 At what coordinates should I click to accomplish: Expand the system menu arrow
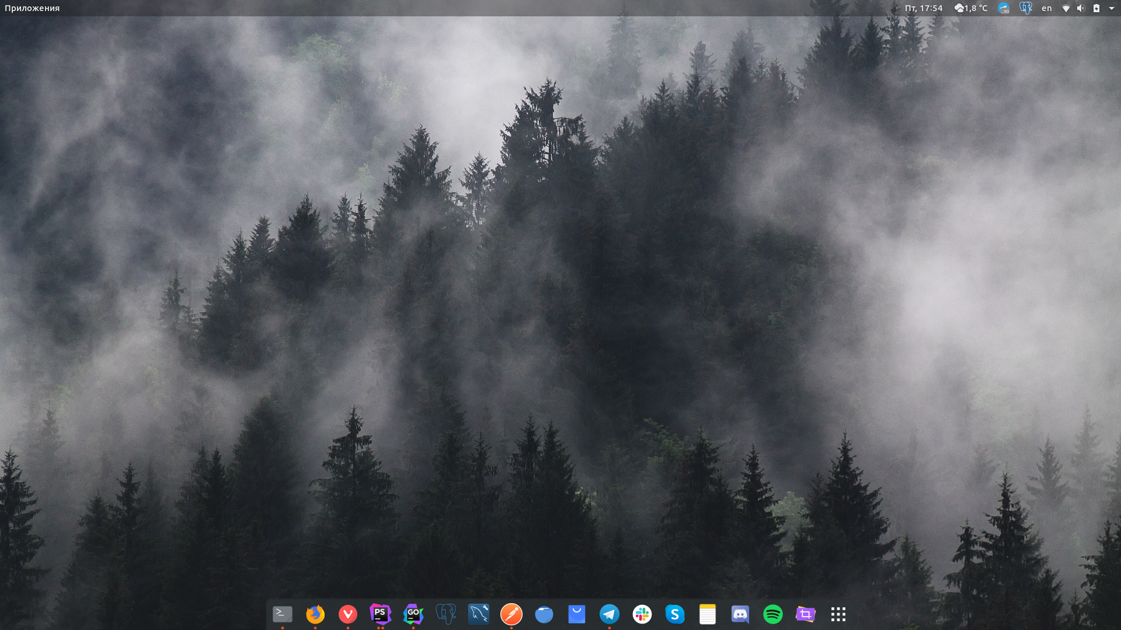[1112, 8]
